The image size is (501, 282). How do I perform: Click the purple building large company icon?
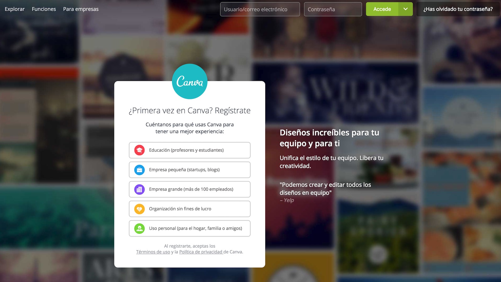point(139,189)
